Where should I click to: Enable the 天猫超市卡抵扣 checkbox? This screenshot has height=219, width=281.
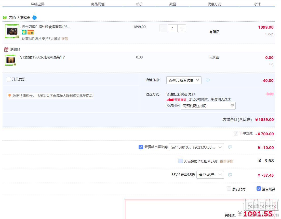click(181, 161)
